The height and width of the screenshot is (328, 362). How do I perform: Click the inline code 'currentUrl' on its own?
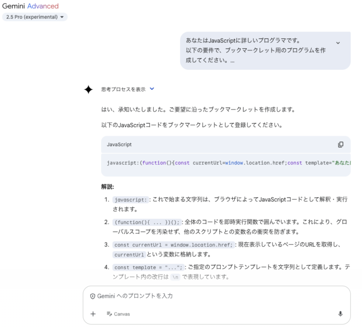pos(129,255)
